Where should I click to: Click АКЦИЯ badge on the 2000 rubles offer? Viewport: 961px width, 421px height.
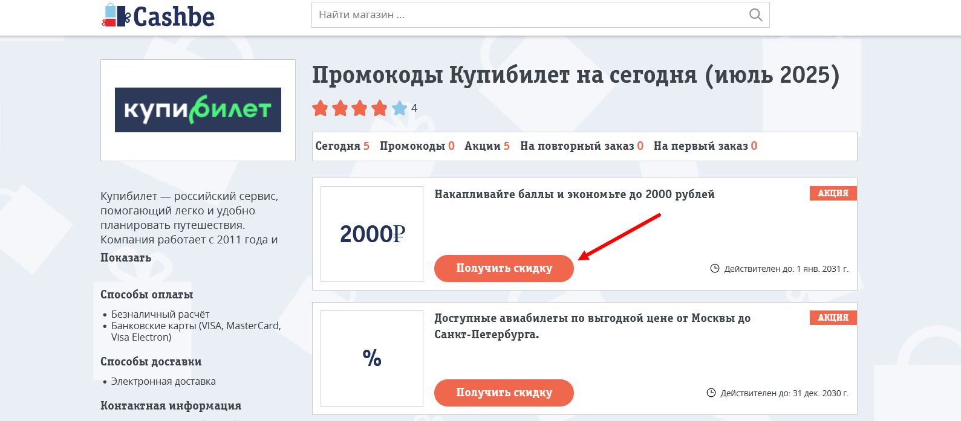coord(833,193)
